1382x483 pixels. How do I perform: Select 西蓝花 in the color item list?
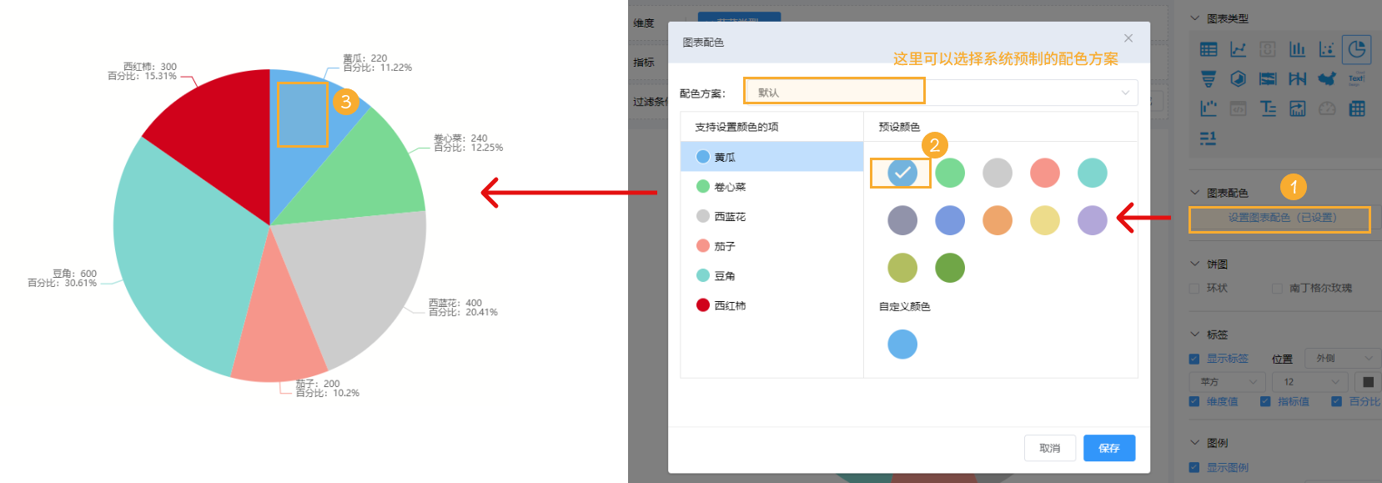771,216
